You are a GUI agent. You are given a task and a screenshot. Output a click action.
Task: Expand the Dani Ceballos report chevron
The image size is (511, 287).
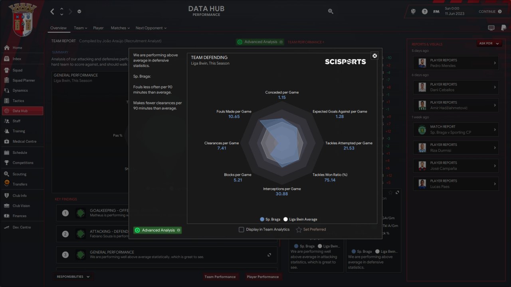[495, 87]
